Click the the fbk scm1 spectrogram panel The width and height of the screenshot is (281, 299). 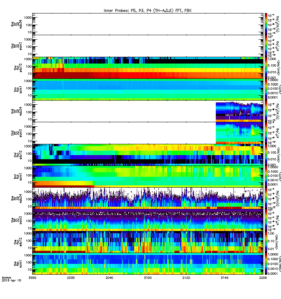coord(148,264)
